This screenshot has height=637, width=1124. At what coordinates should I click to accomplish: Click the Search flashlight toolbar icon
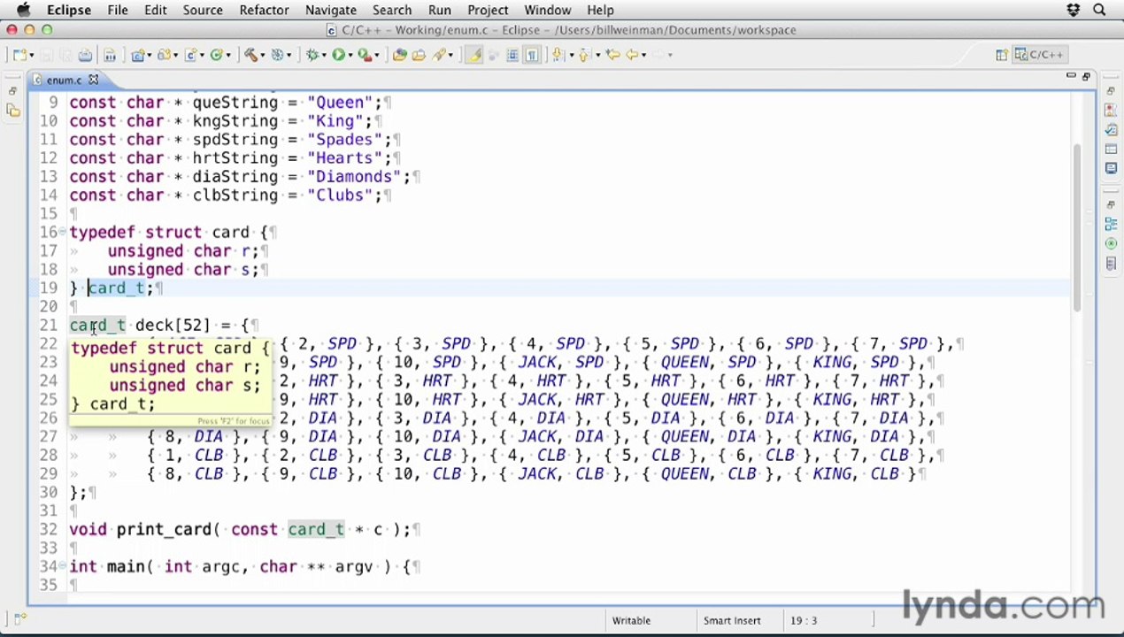[437, 55]
